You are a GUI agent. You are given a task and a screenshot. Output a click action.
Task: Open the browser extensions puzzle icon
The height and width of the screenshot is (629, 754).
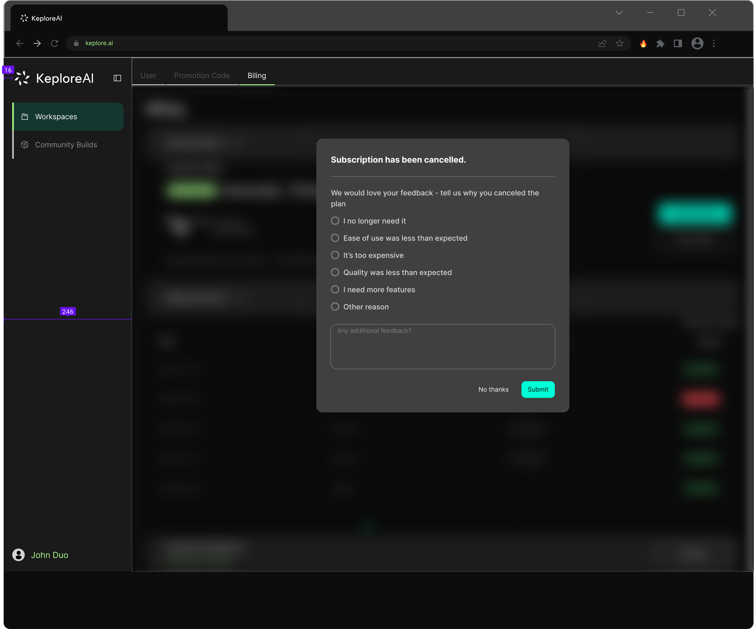(660, 43)
